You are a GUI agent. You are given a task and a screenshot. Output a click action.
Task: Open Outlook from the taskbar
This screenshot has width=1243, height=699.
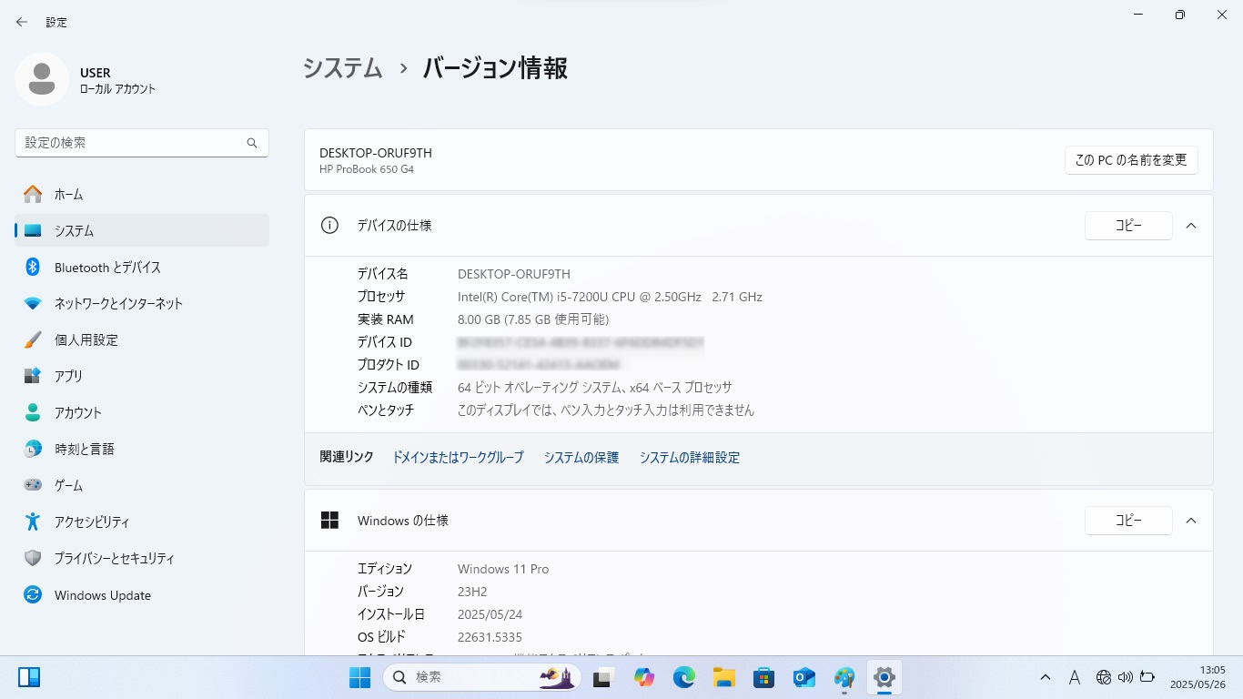(x=804, y=677)
